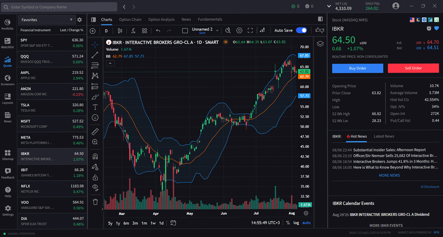Click the Sell Order button
The image size is (443, 237).
click(x=413, y=68)
